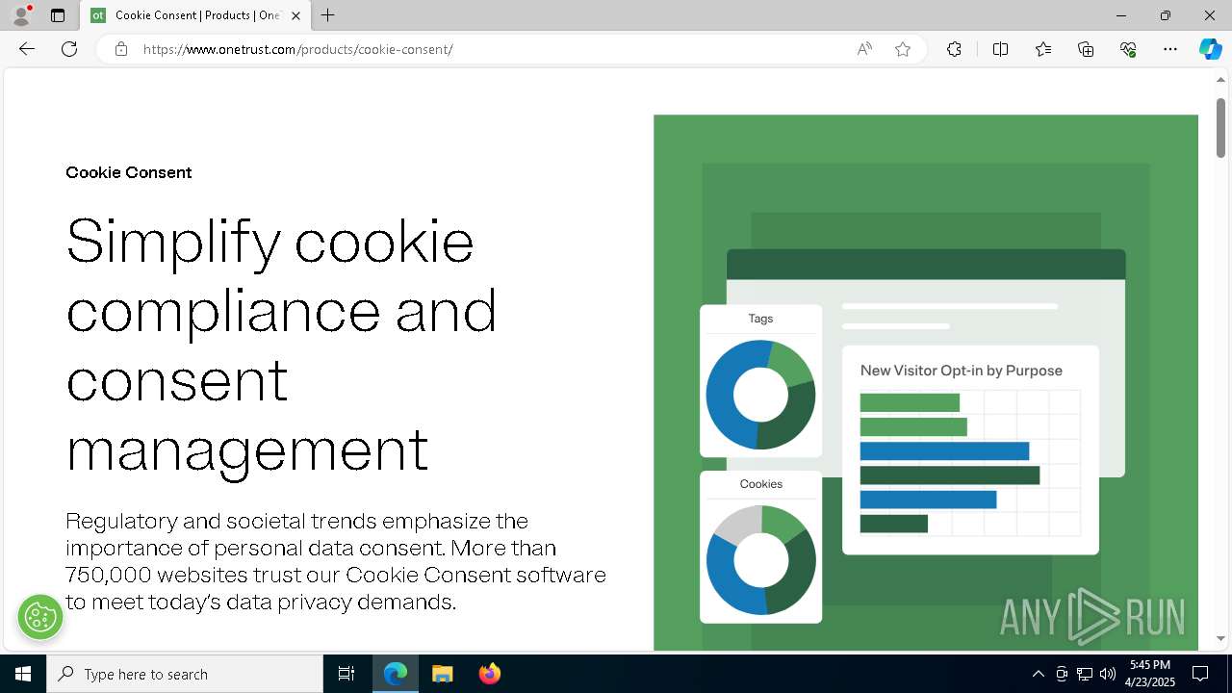
Task: Click the scrollbar up arrow
Action: point(1220,80)
